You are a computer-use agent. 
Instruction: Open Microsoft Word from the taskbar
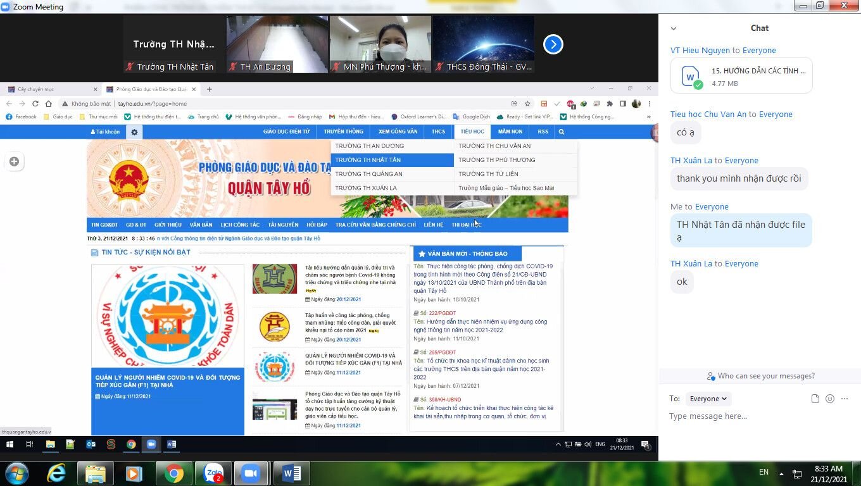click(291, 473)
